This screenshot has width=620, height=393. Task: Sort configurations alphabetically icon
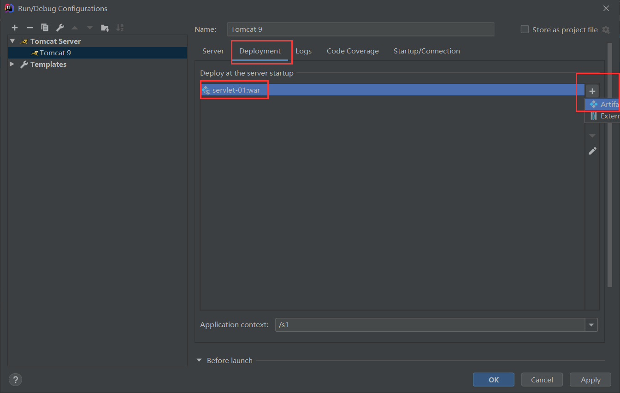pos(120,28)
